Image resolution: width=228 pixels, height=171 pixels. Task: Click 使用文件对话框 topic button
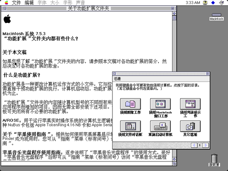130,126
